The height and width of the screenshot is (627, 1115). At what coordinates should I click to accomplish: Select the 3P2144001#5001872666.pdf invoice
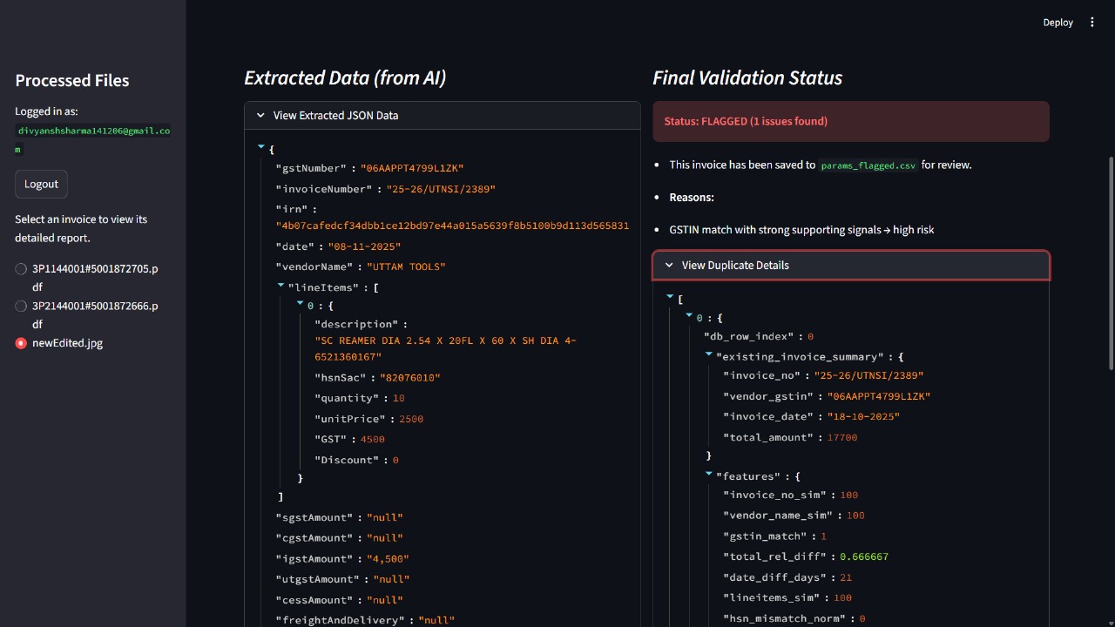(x=22, y=307)
